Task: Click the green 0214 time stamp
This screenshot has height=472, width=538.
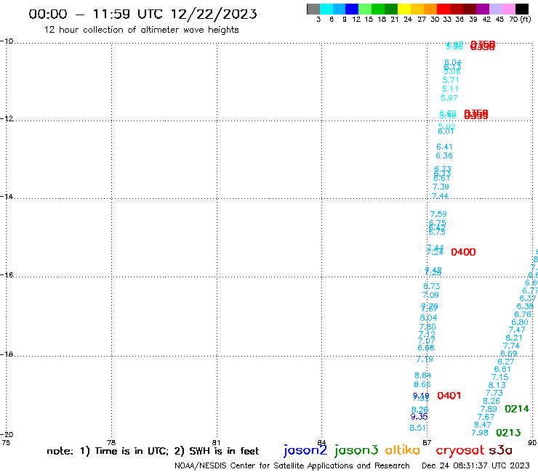Action: tap(517, 409)
